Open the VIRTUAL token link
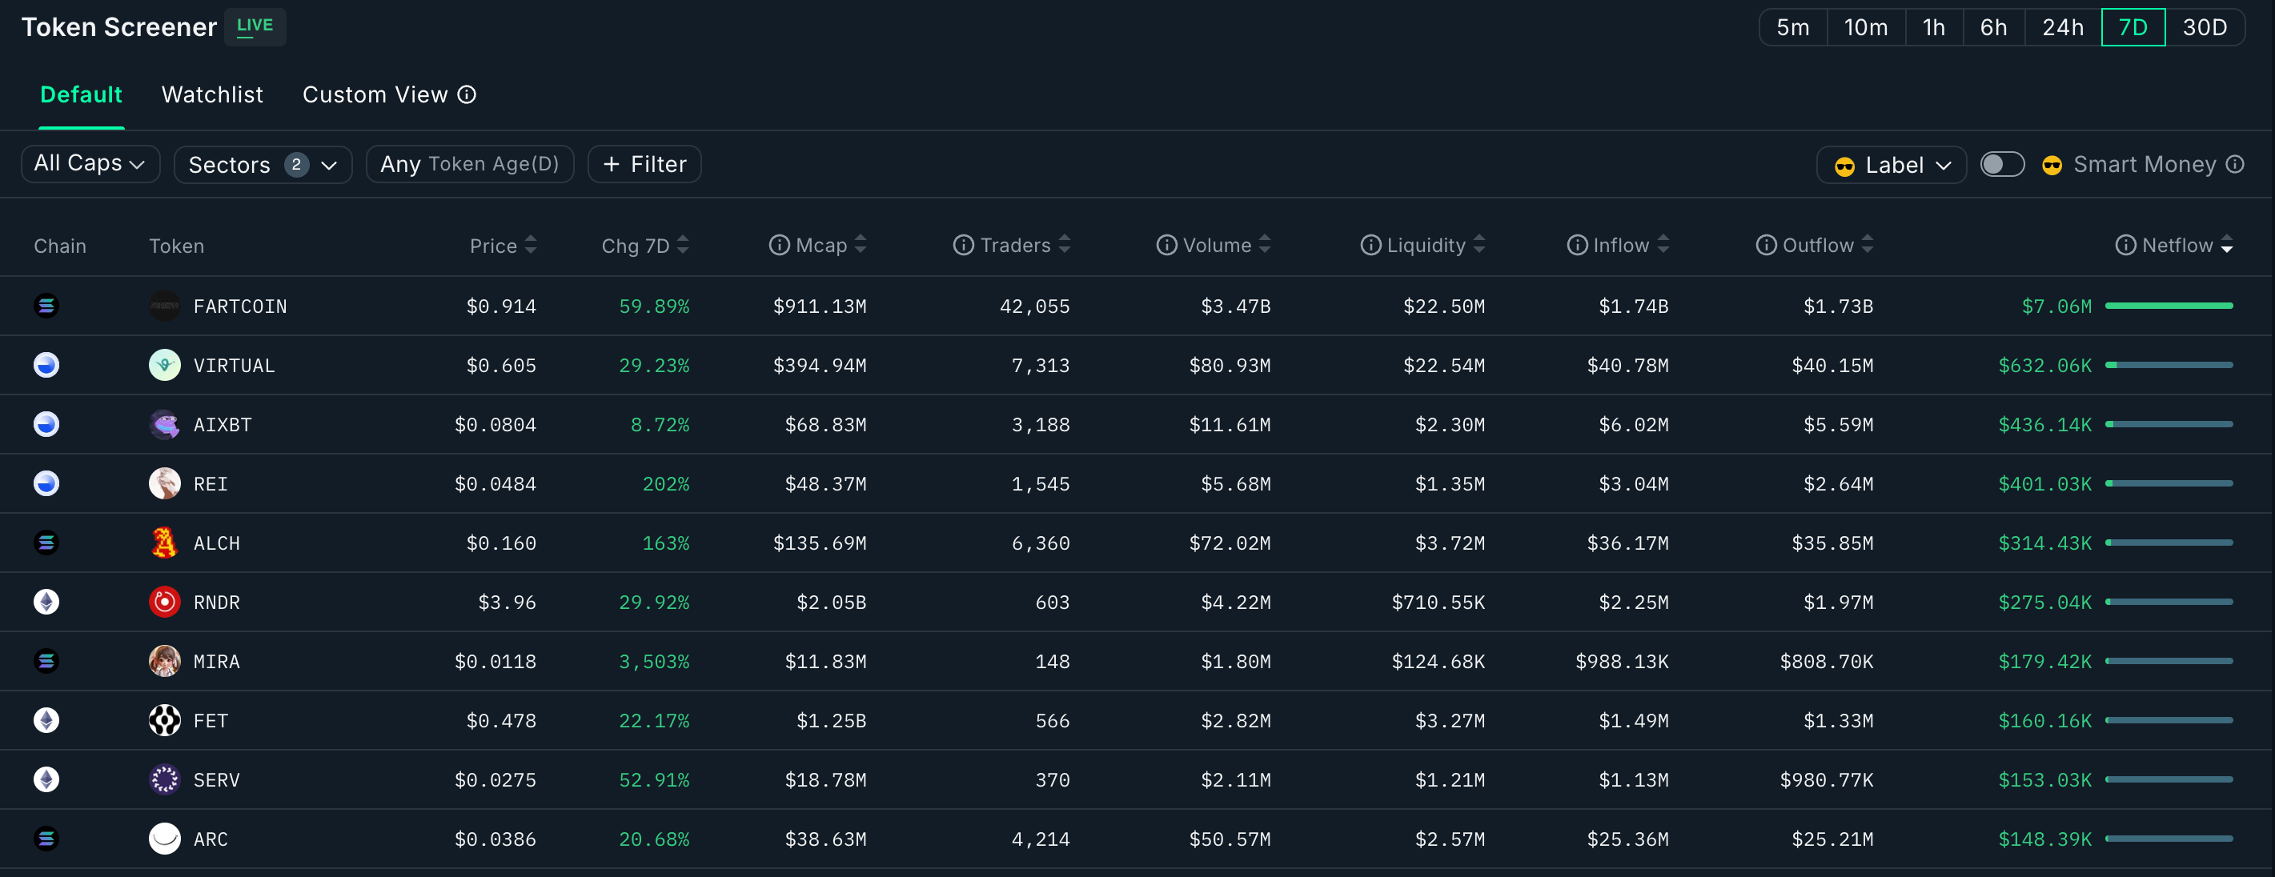 (233, 366)
